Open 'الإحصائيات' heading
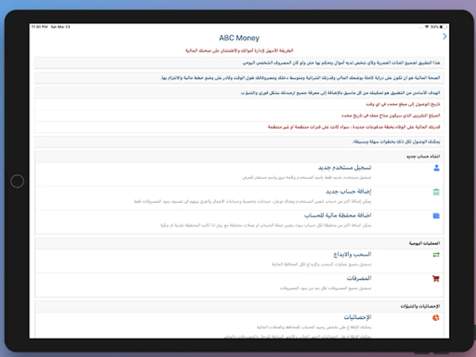Screen dimensions: 476x357 point(357,317)
